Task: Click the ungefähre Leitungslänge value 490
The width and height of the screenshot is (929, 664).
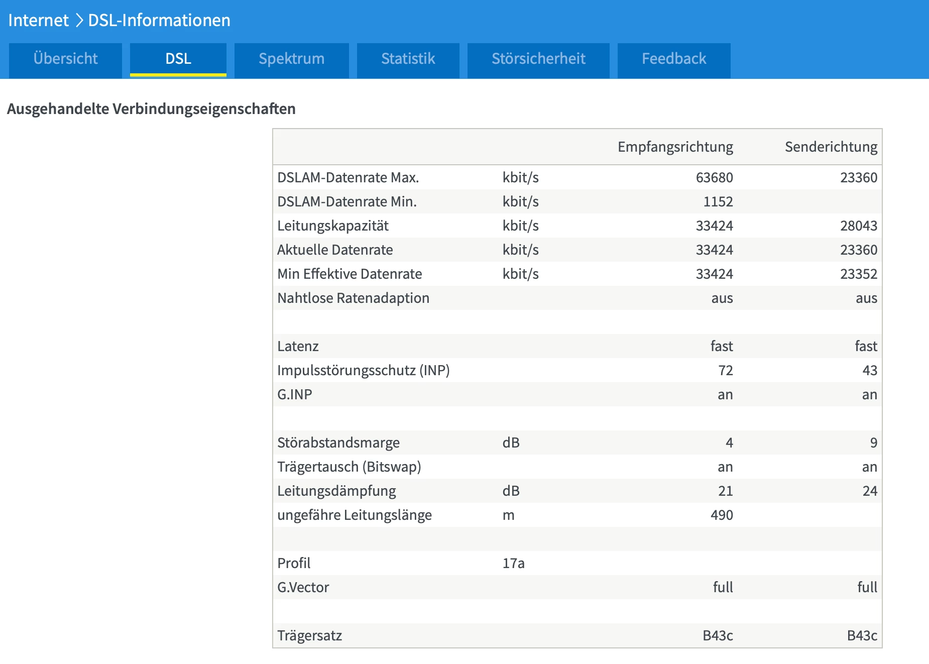Action: click(722, 515)
